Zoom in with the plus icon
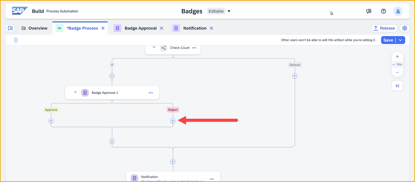This screenshot has height=182, width=415. pyautogui.click(x=397, y=56)
